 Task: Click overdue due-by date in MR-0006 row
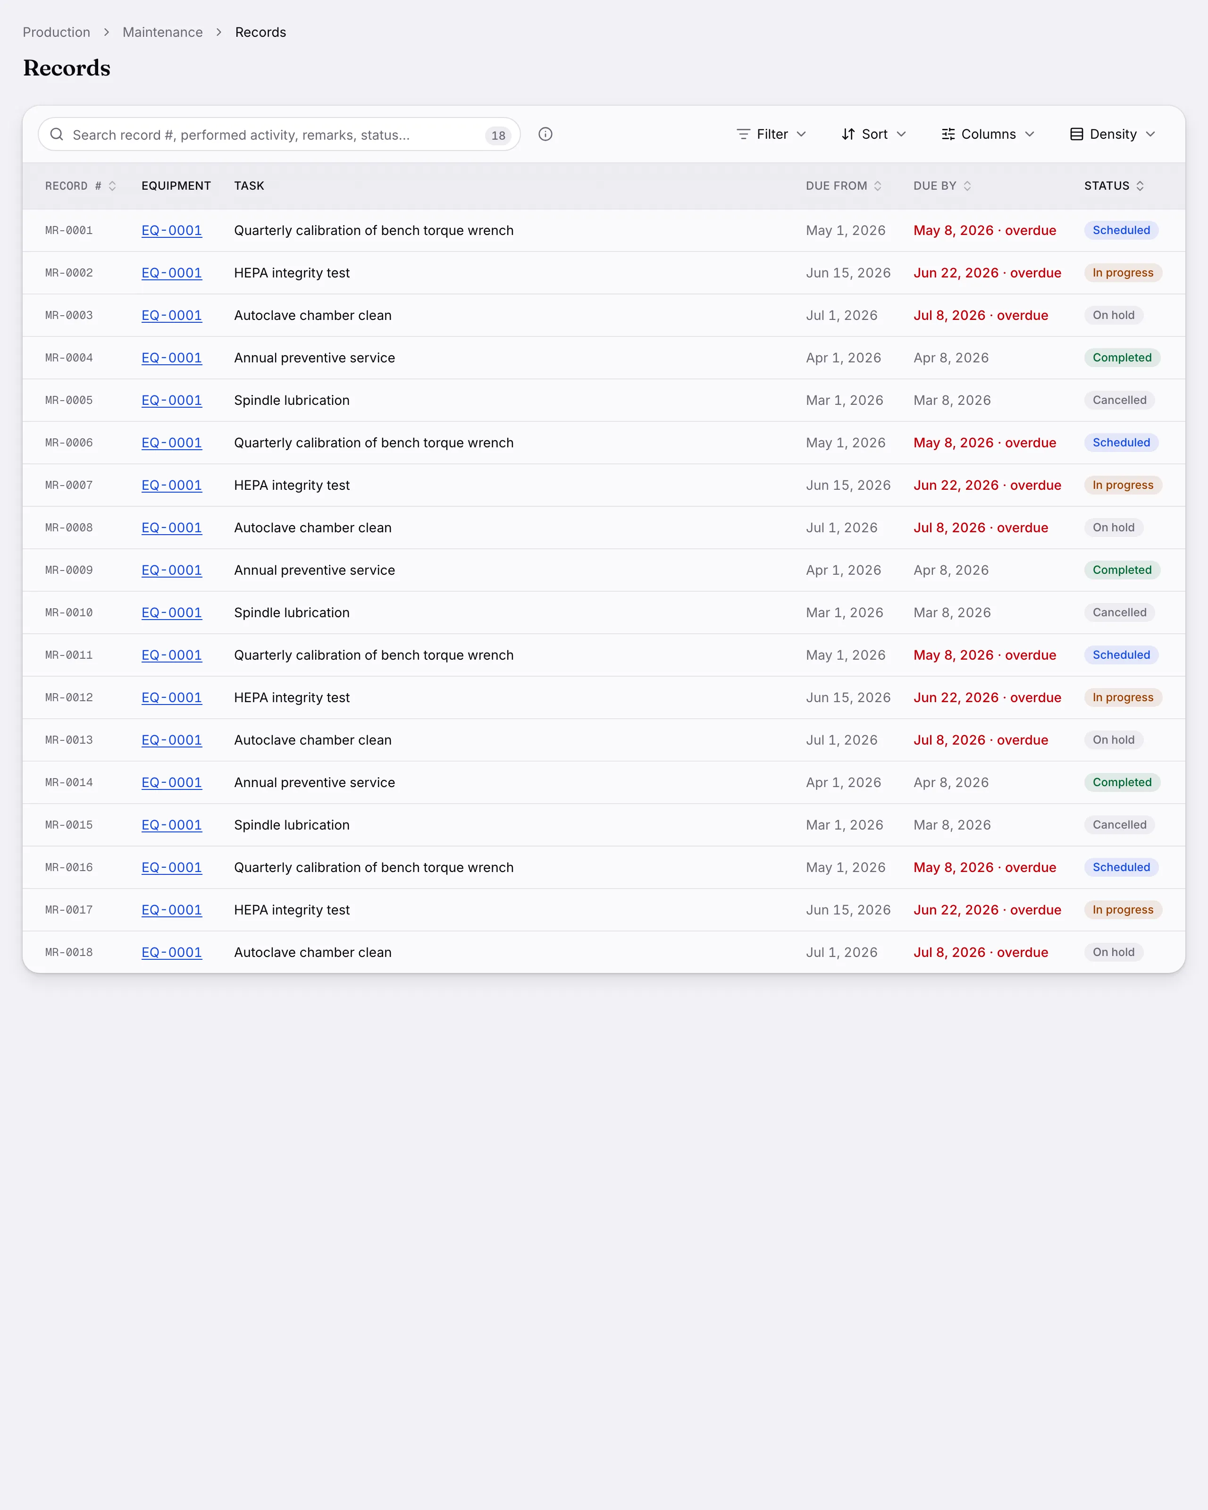pos(985,443)
